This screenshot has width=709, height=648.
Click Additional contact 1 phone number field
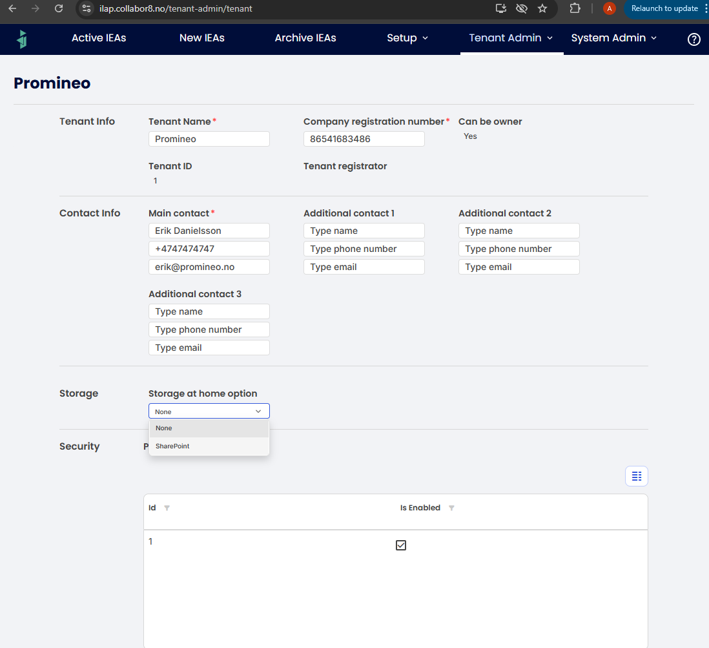[364, 249]
